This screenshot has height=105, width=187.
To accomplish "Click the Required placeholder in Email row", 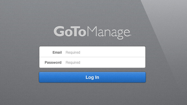I will [73, 52].
